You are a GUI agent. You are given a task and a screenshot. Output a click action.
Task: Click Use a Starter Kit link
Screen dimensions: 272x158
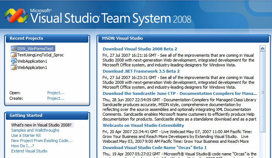point(26,135)
